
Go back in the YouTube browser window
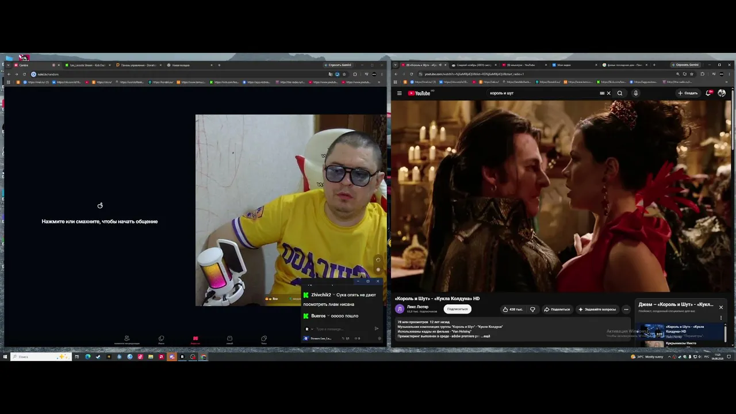tap(397, 74)
